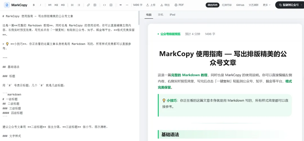The width and height of the screenshot is (304, 141).
Task: Click the ## 基础语法 line in editor
Action: coord(11,67)
